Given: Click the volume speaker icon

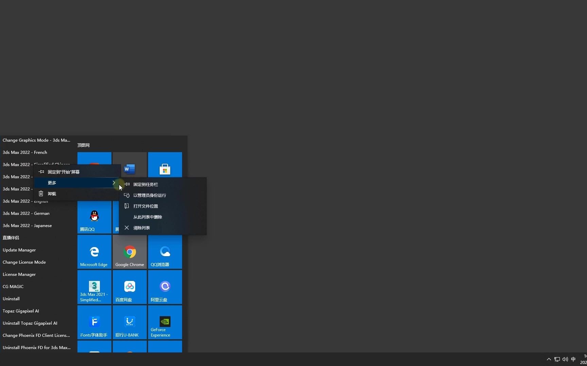Looking at the screenshot, I should (x=565, y=359).
